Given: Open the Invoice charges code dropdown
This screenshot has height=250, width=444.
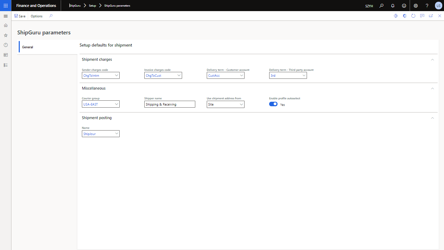Looking at the screenshot, I should click(x=179, y=75).
